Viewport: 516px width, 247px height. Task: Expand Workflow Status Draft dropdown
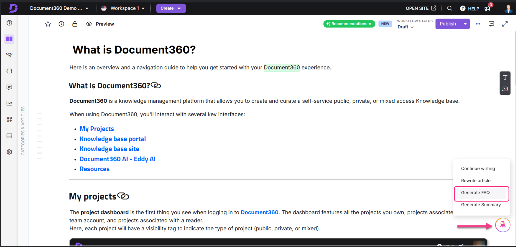click(x=405, y=27)
